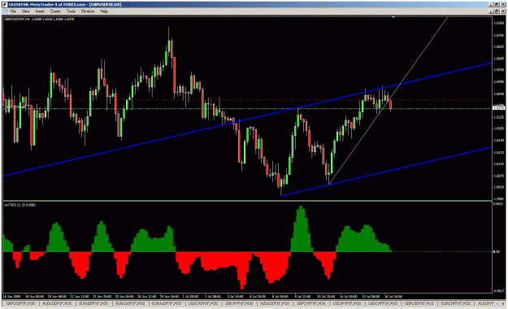Switch to the EURCHFFXF,M30 chart tab
The image size is (508, 309).
[455, 303]
